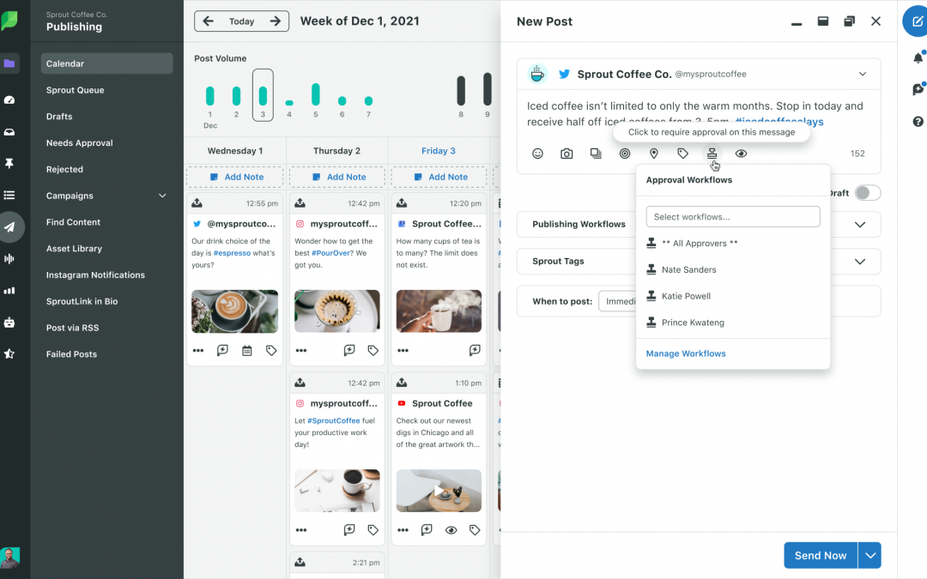927x579 pixels.
Task: Toggle the Draft switch
Action: pos(867,193)
